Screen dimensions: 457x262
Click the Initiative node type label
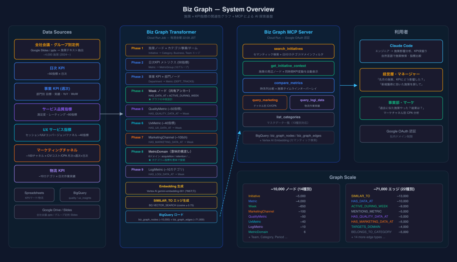point(254,196)
